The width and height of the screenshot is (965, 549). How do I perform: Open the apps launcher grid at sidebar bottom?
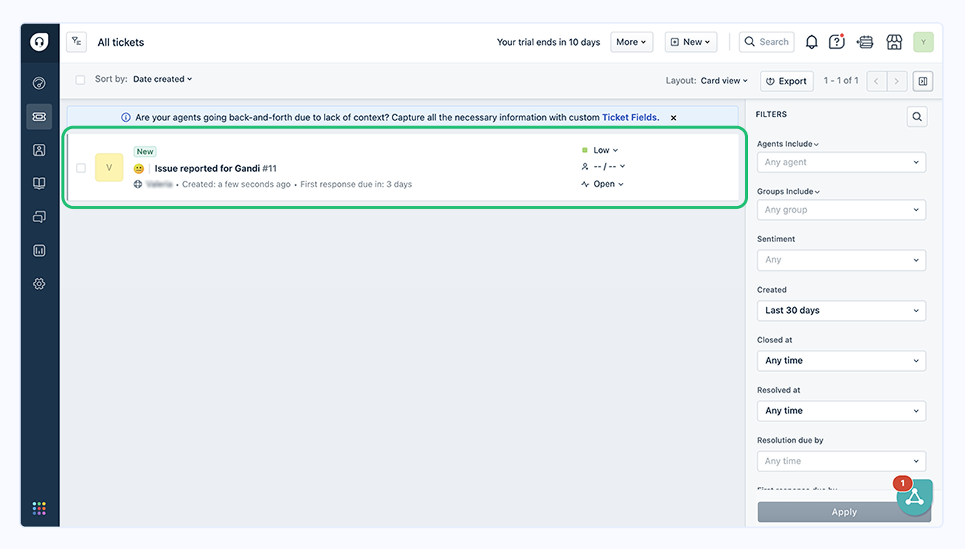pos(39,508)
